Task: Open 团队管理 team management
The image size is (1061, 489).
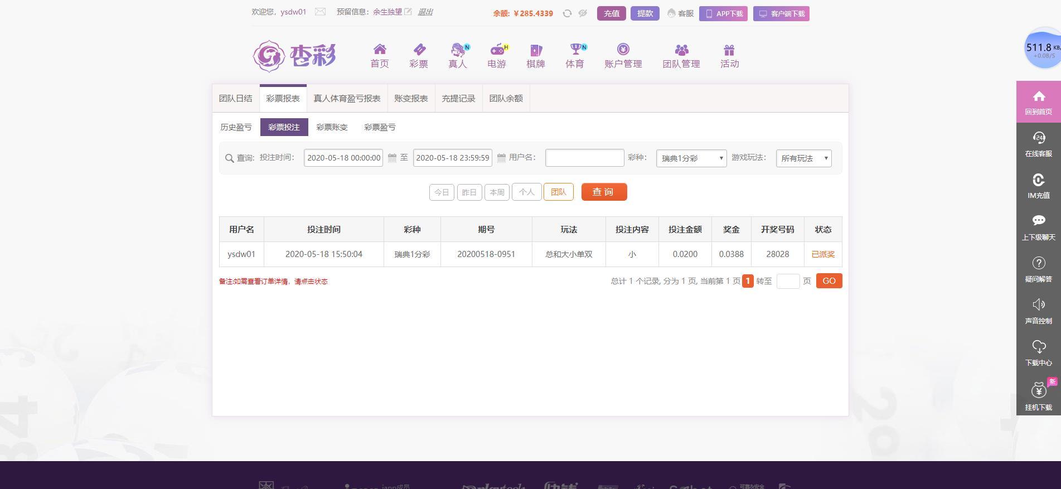Action: pyautogui.click(x=681, y=56)
